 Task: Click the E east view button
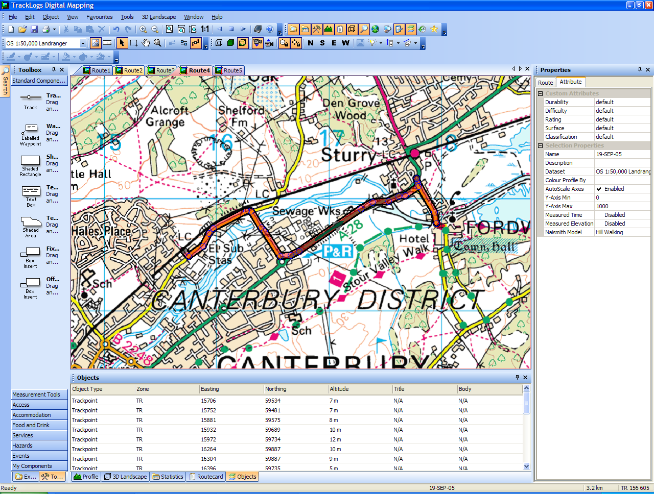334,43
